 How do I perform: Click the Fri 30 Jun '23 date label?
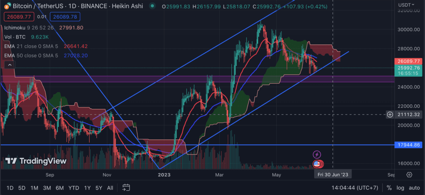(333, 175)
